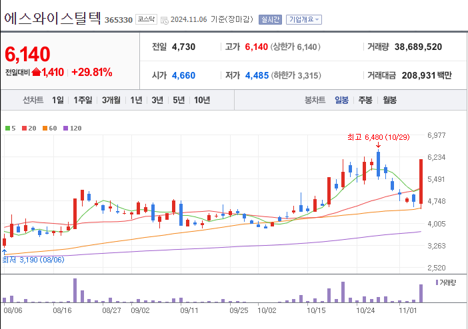Click the 최저 3,190 (08/06) chart label
This screenshot has height=329, width=468.
click(x=33, y=260)
